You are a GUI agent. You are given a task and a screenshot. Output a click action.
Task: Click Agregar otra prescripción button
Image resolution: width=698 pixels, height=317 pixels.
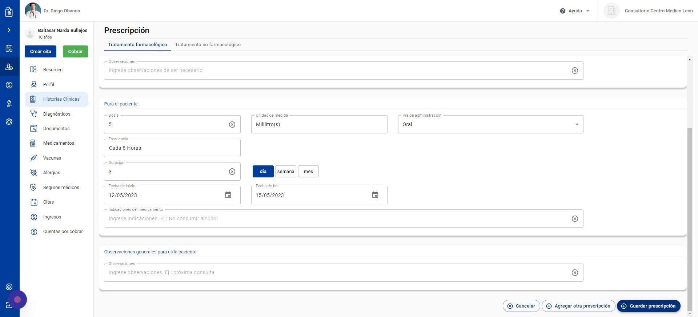click(x=578, y=306)
